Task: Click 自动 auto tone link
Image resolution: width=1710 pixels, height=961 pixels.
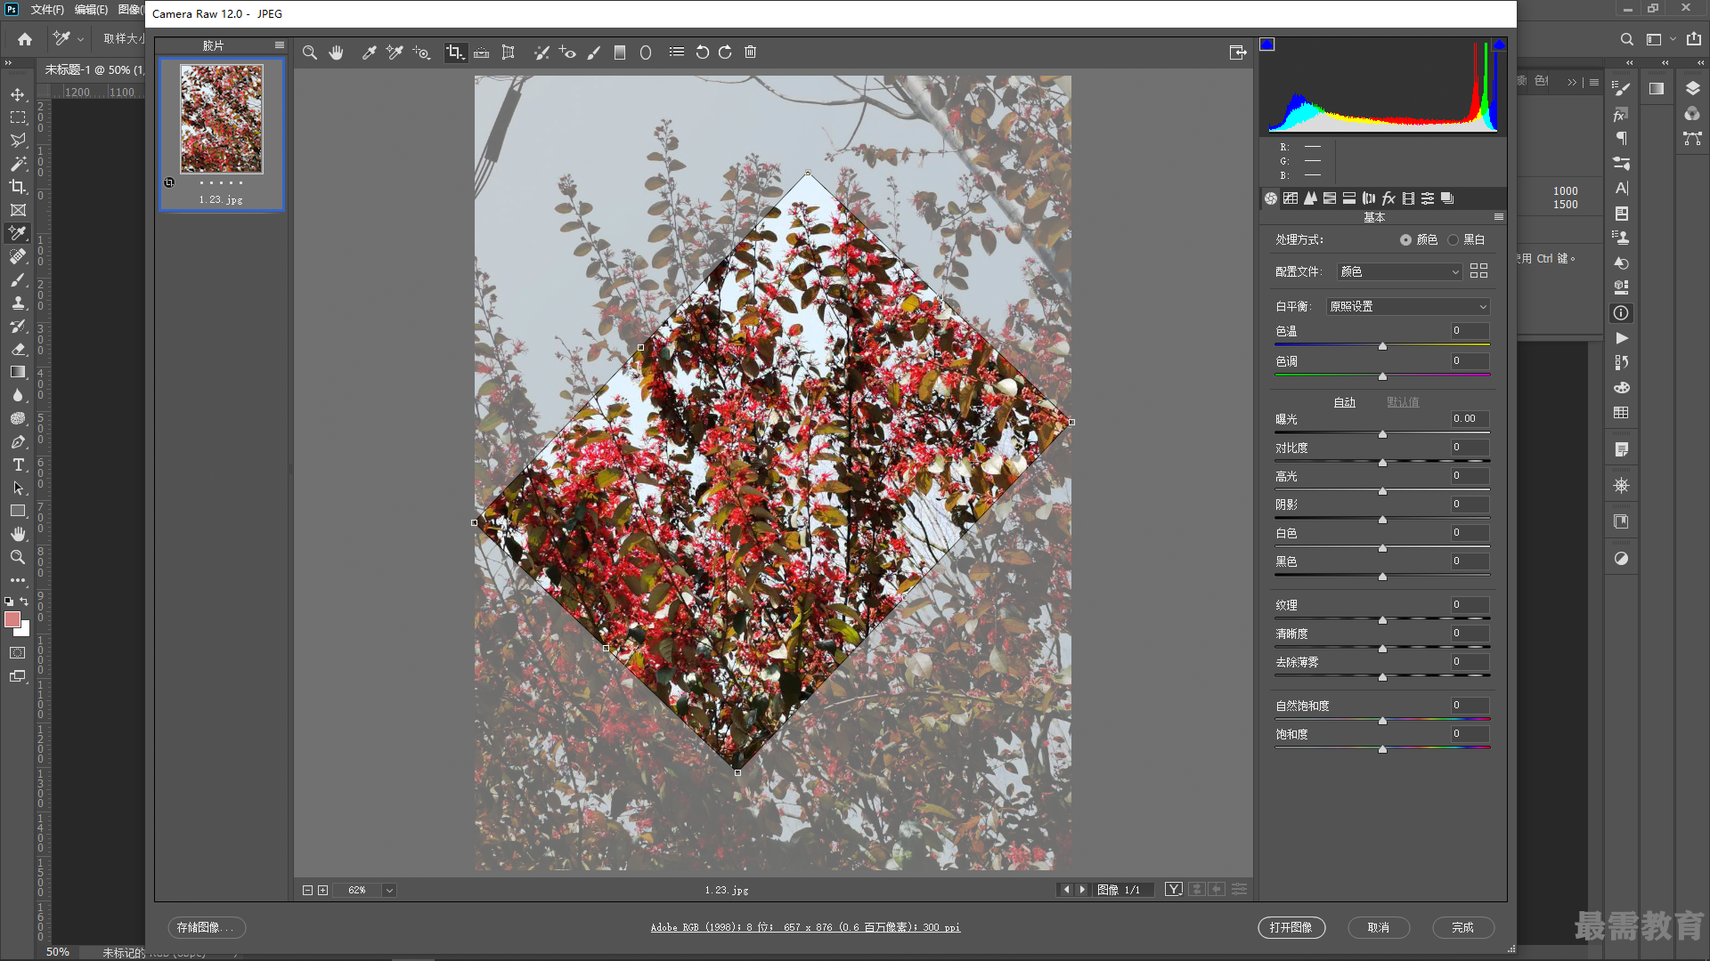Action: (x=1344, y=403)
